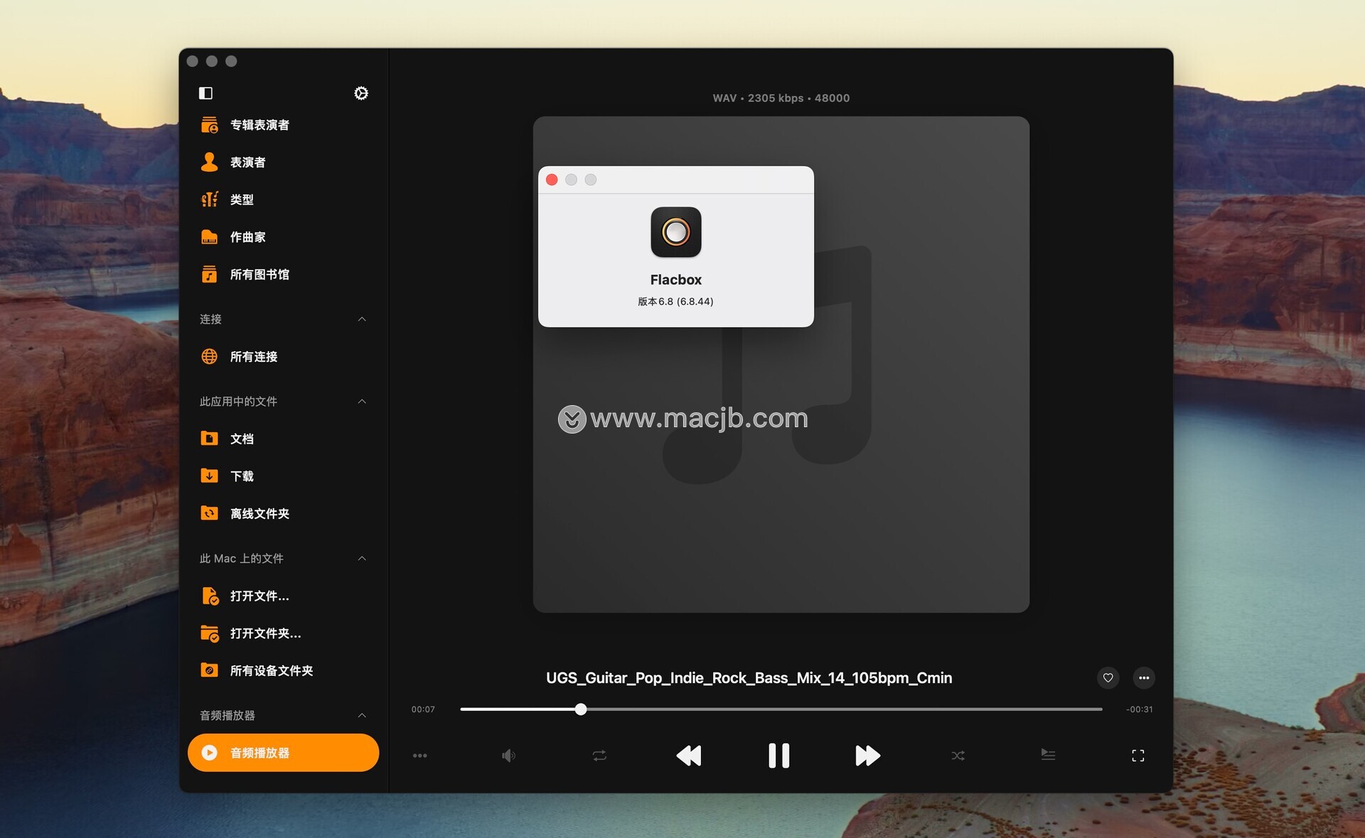Enter fullscreen player view

pos(1137,756)
